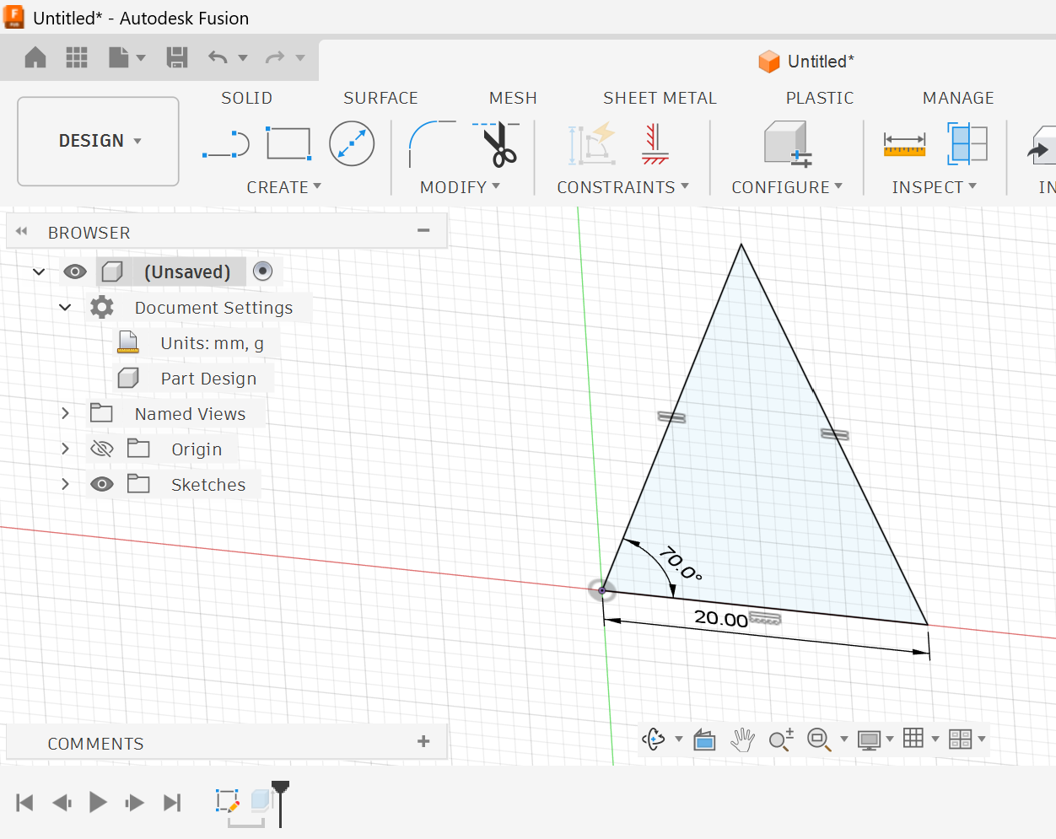Switch to the MANAGE tab
The width and height of the screenshot is (1056, 839).
tap(958, 98)
